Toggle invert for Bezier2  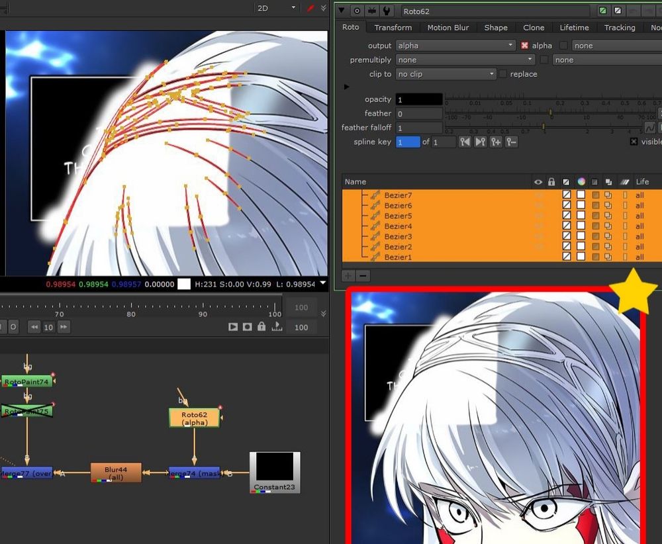click(595, 246)
